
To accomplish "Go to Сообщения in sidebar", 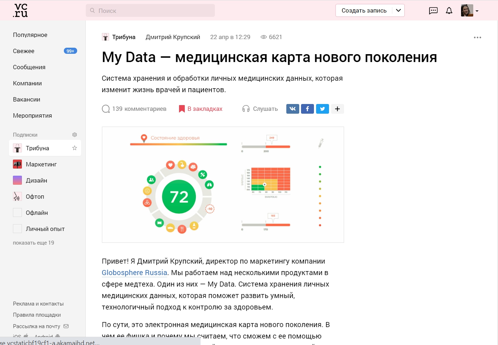I will click(x=29, y=67).
